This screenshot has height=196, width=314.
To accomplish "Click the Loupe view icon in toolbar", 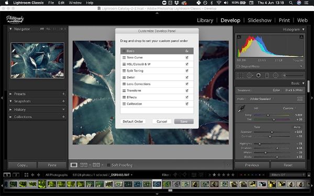I will tap(74, 165).
